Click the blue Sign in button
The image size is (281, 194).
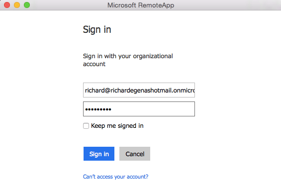[99, 154]
